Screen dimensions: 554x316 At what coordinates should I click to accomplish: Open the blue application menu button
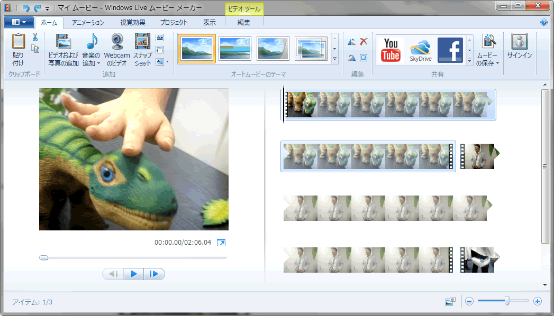19,22
